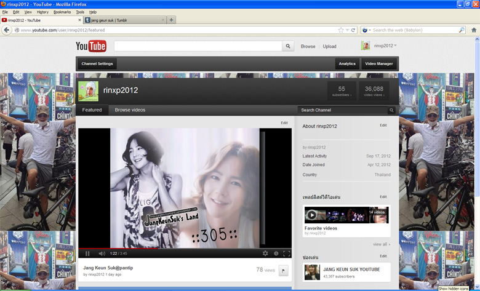This screenshot has height=291, width=480.
Task: Focus the YouTube search box
Action: pyautogui.click(x=198, y=46)
